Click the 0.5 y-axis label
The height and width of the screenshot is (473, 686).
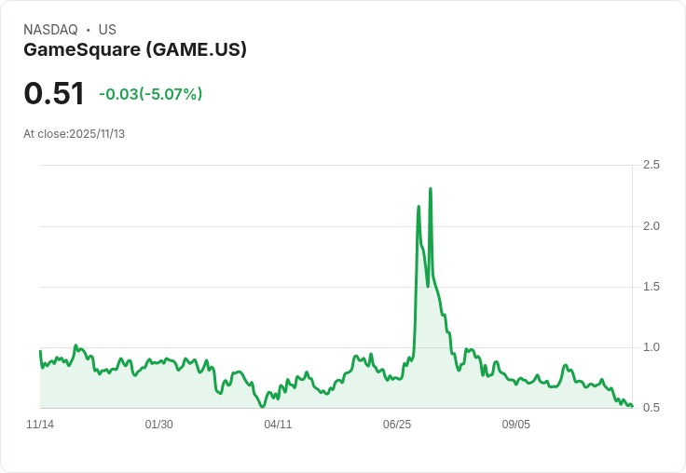click(651, 408)
